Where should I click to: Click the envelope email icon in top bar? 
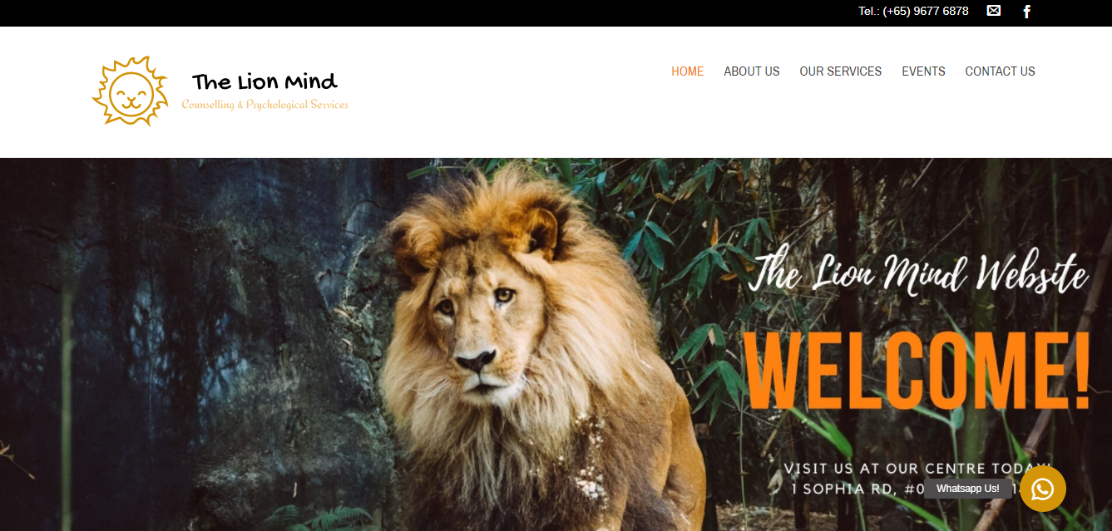[x=993, y=11]
